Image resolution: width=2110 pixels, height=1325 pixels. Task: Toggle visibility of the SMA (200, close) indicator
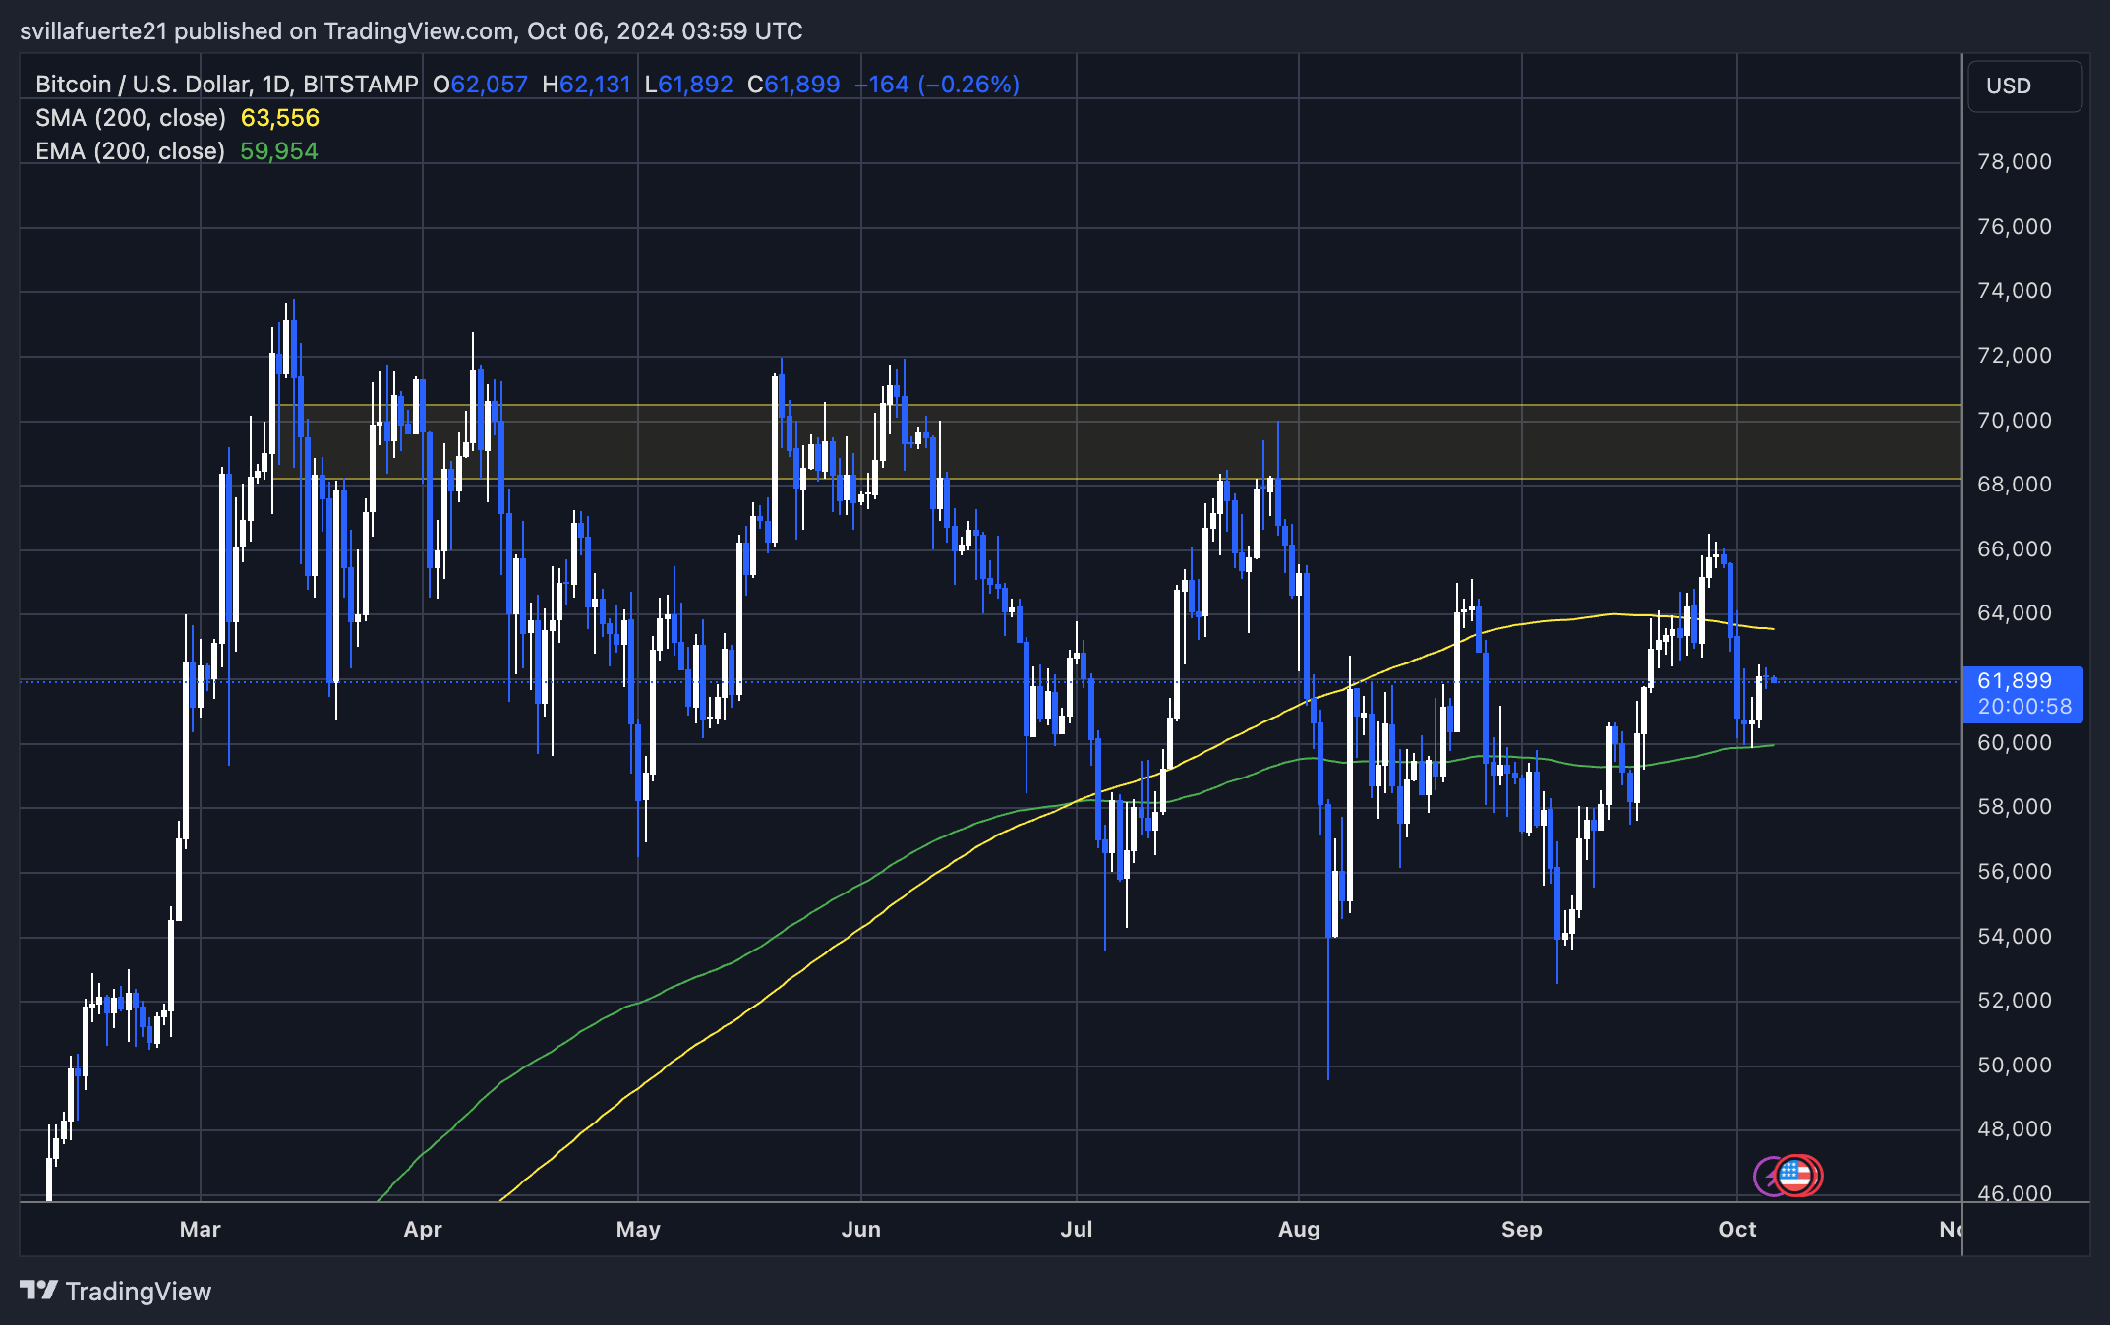click(x=130, y=117)
